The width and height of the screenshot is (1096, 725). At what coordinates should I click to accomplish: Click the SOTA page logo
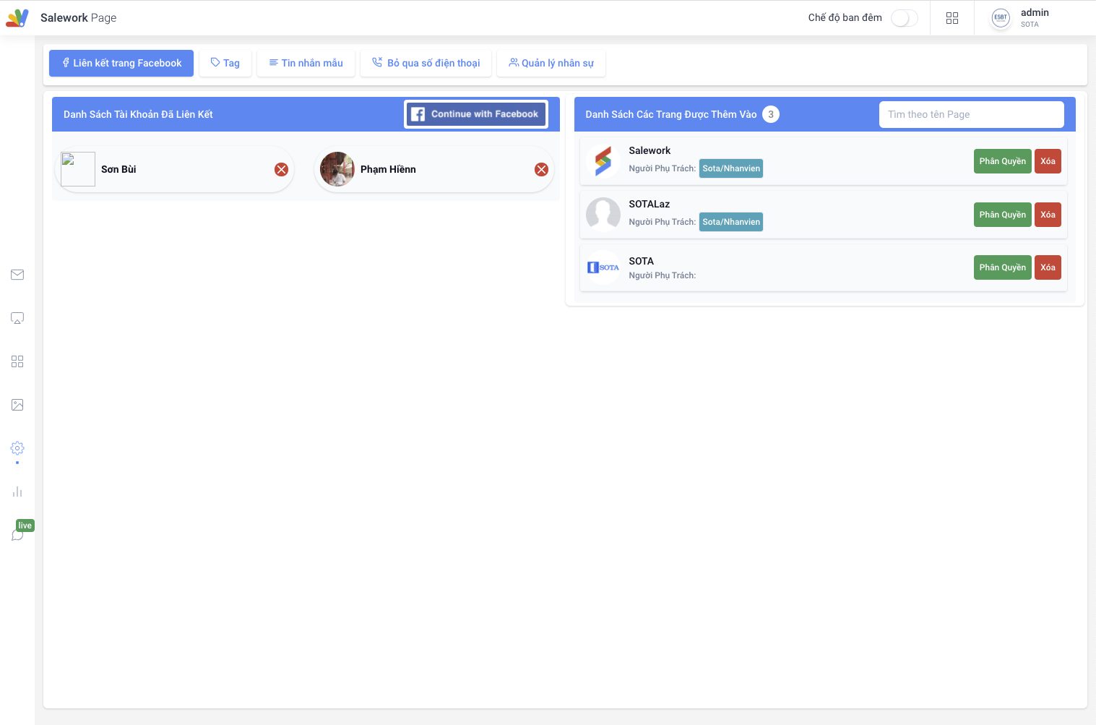point(603,267)
